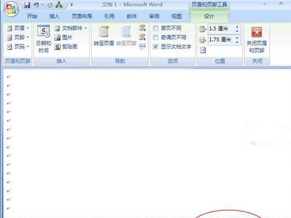The width and height of the screenshot is (291, 218).
Task: Increase the 1.5 厘米 header distance
Action: [237, 27]
